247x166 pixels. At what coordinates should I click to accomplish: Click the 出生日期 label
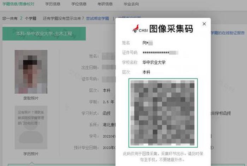pos(90,67)
